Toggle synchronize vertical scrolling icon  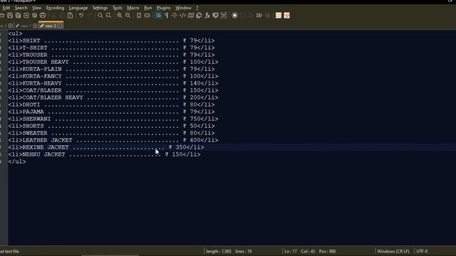click(139, 16)
